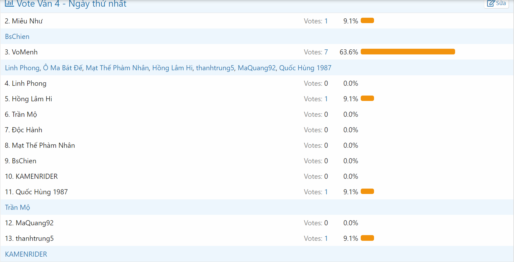Screen dimensions: 514x262
Task: Toggle voters via Votes: 1 for Hồng Lâm Hi
Action: 316,99
